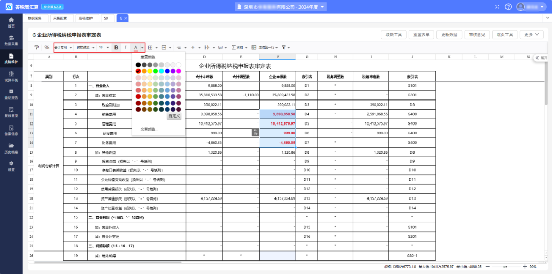The image size is (552, 274).
Task: Expand the 展开 side panel
Action: click(x=541, y=58)
